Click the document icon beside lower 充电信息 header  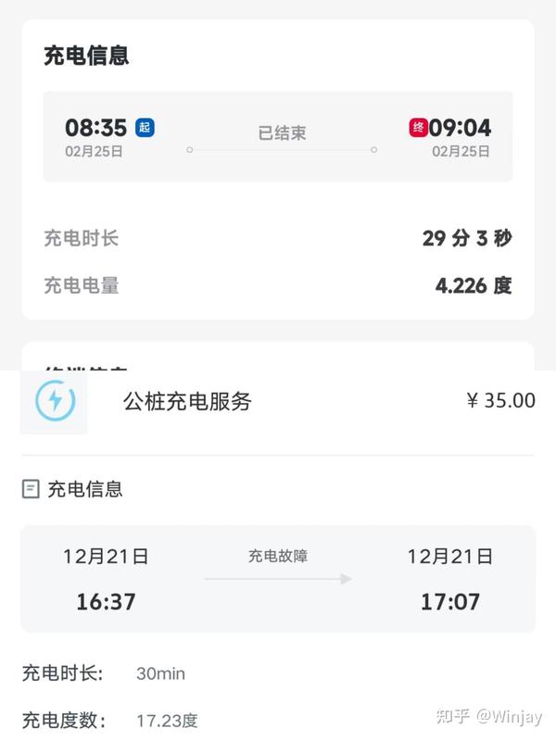(32, 488)
